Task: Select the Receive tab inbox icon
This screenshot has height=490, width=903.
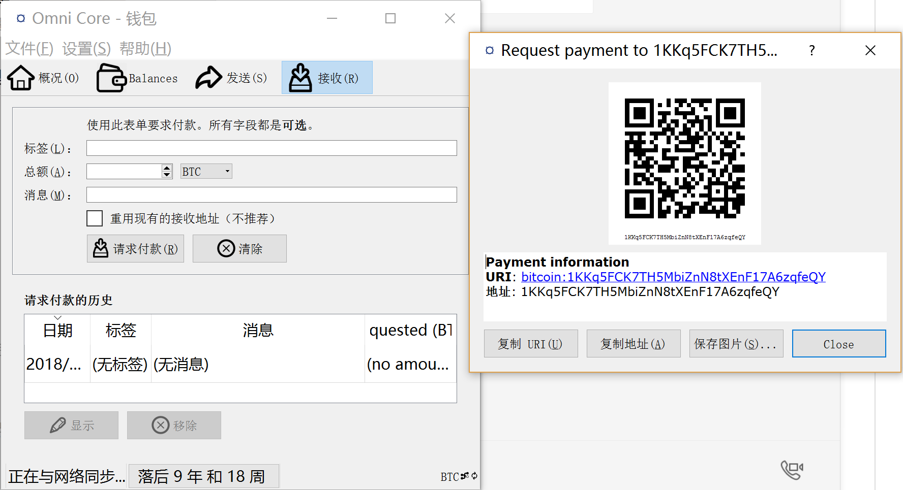Action: pos(300,78)
